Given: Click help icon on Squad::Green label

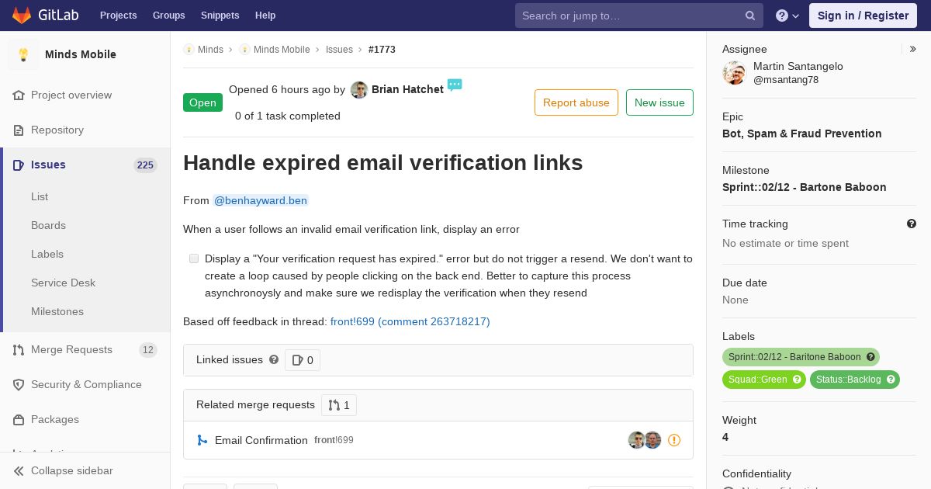Looking at the screenshot, I should tap(798, 380).
